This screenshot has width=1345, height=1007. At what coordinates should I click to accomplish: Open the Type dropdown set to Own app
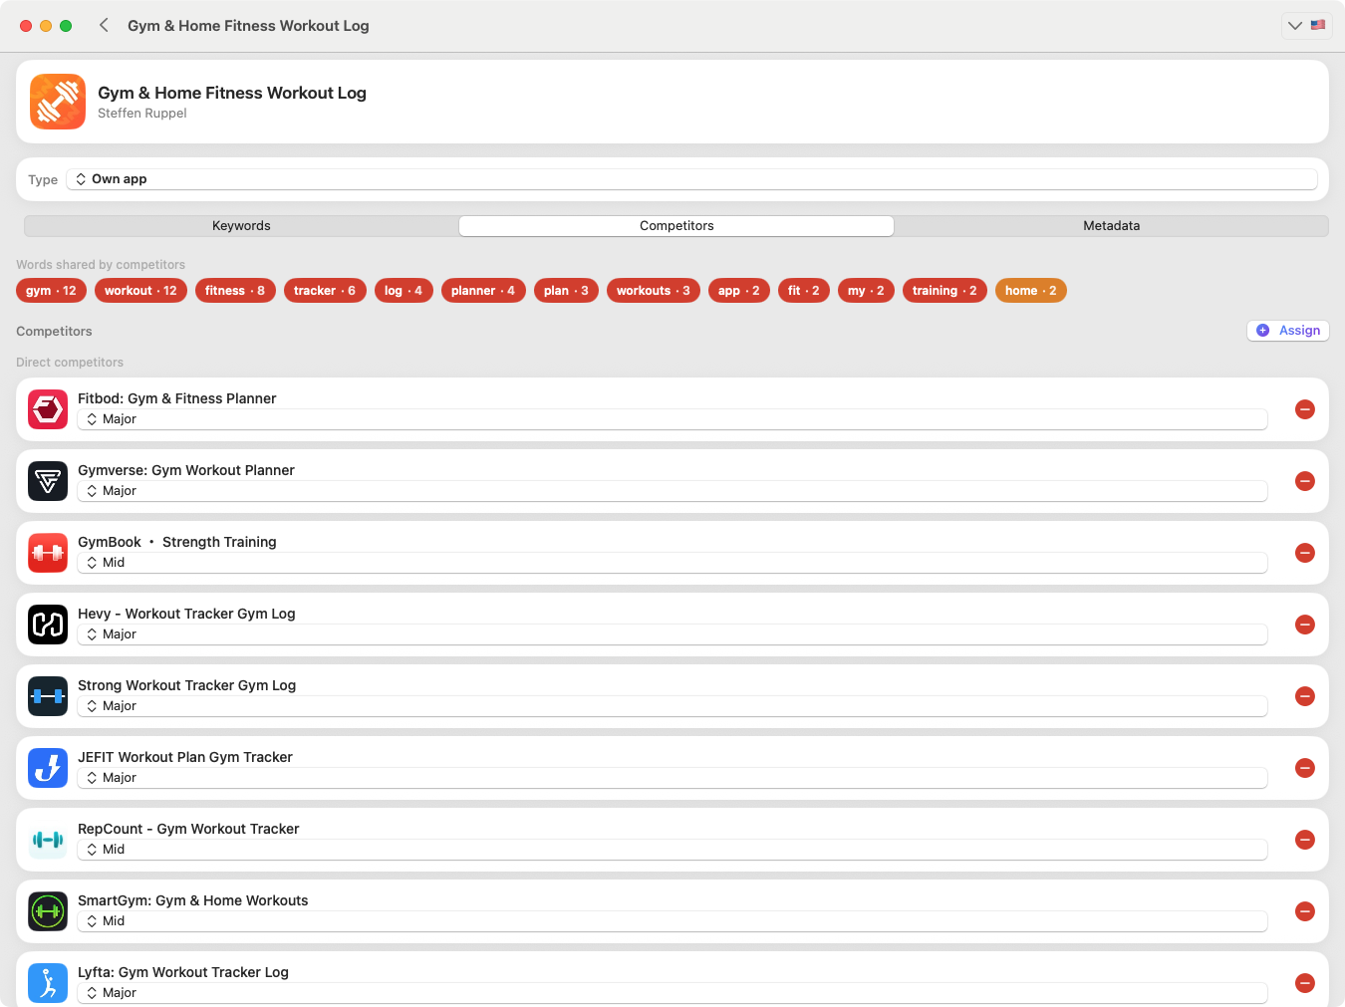[691, 179]
